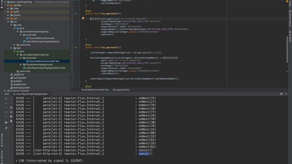Click the expectedIntegerList declaration line
The height and width of the screenshot is (164, 292).
coord(126,53)
